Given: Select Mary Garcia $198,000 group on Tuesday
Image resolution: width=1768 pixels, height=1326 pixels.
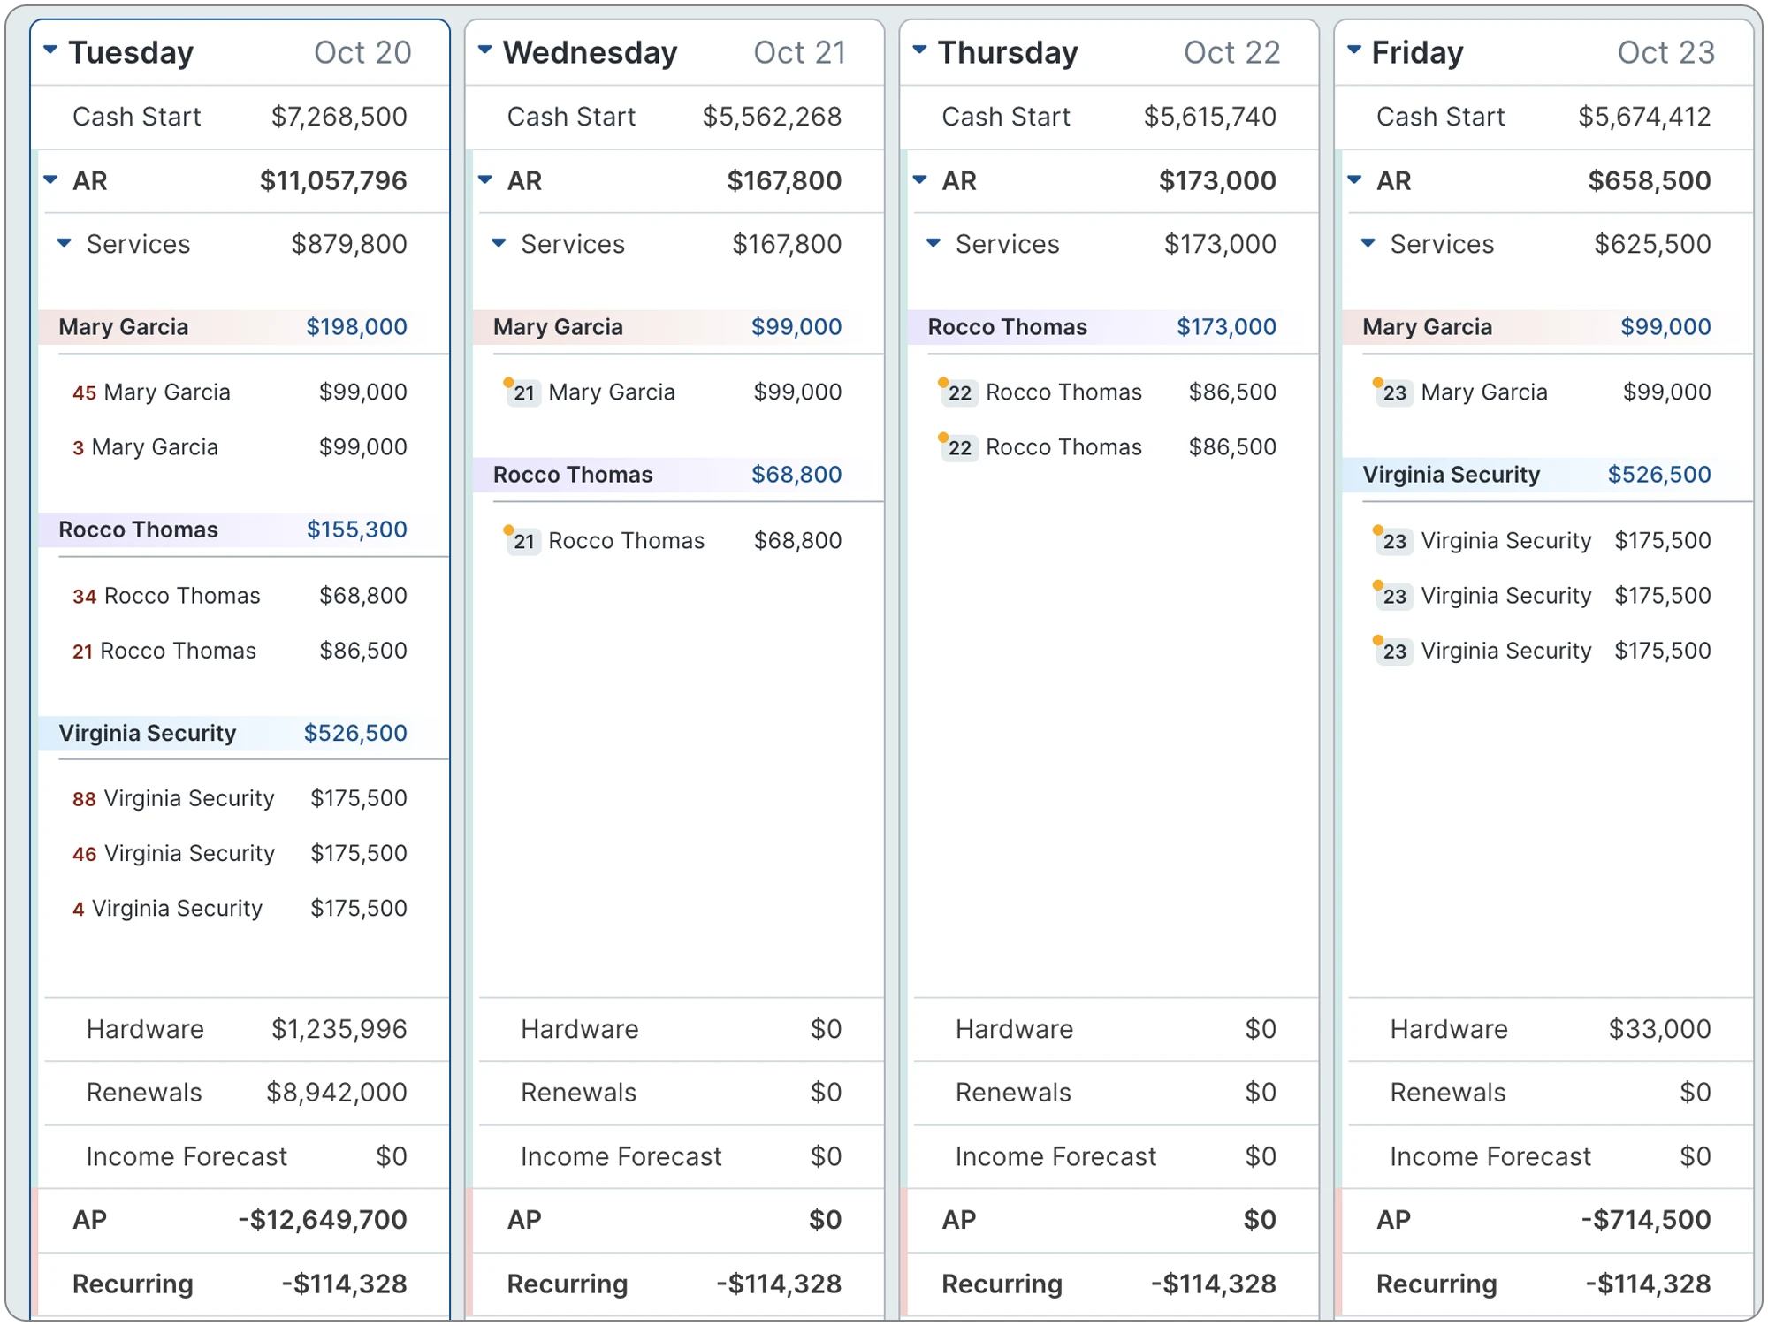Looking at the screenshot, I should click(243, 327).
